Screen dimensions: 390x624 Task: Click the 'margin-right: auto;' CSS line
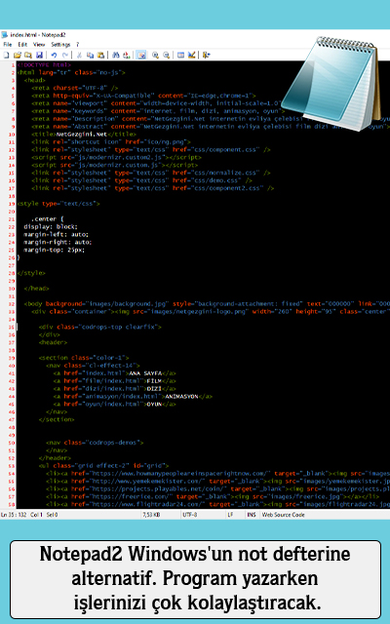tap(58, 242)
